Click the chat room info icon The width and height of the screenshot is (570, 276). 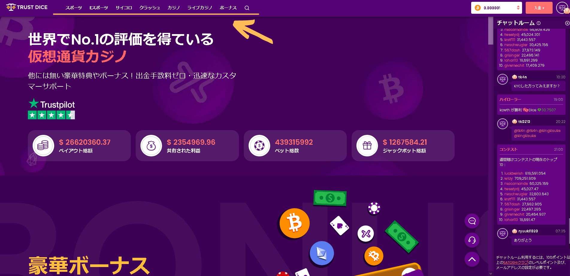pos(539,23)
